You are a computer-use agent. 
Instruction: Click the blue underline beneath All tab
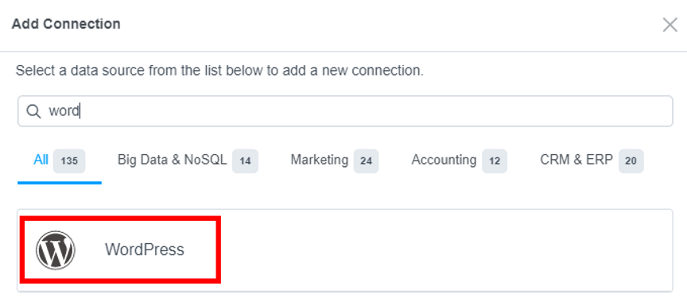click(x=60, y=183)
